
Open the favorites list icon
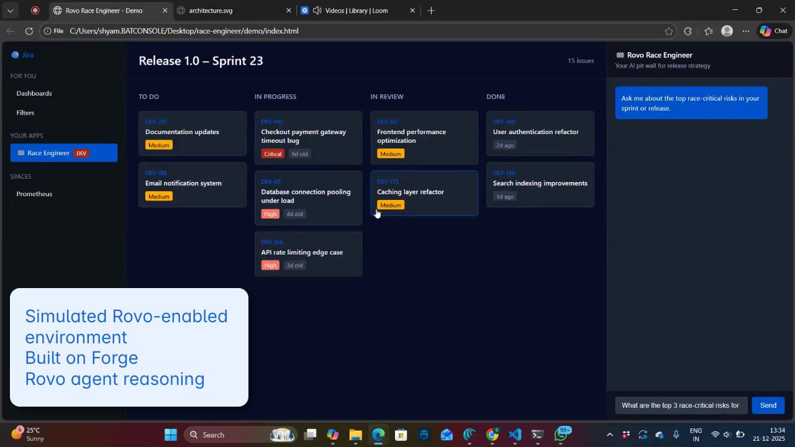(x=709, y=31)
